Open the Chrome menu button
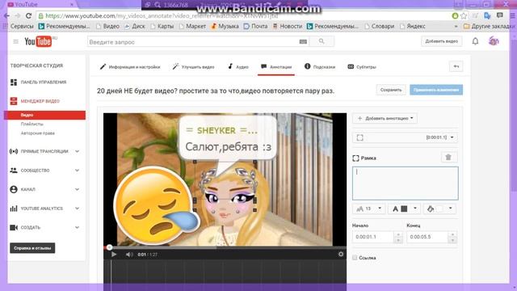The image size is (517, 291). (x=512, y=15)
